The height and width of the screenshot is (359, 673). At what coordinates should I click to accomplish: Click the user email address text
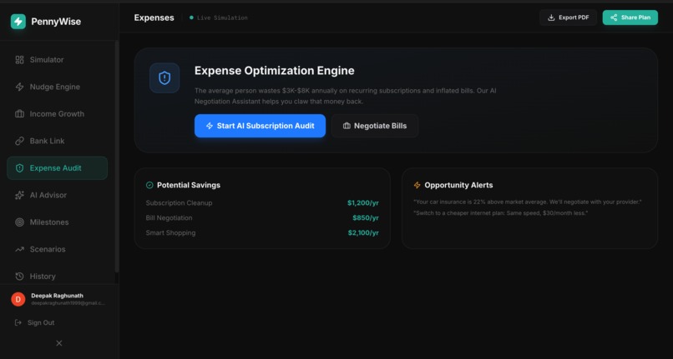coord(68,303)
